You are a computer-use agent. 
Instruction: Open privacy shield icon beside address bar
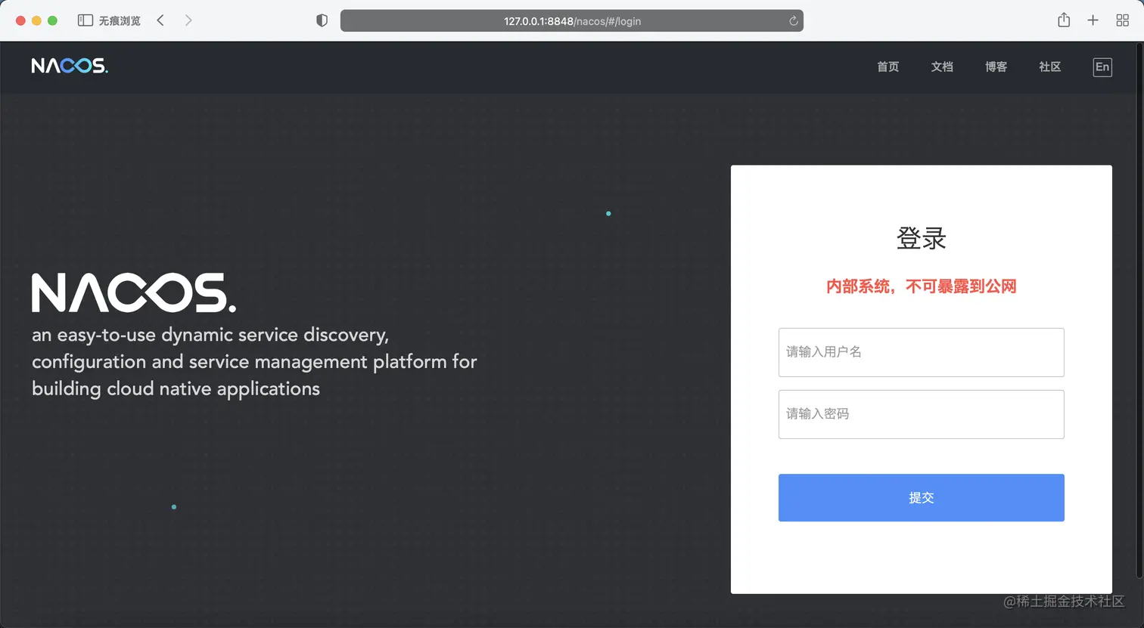(x=322, y=20)
